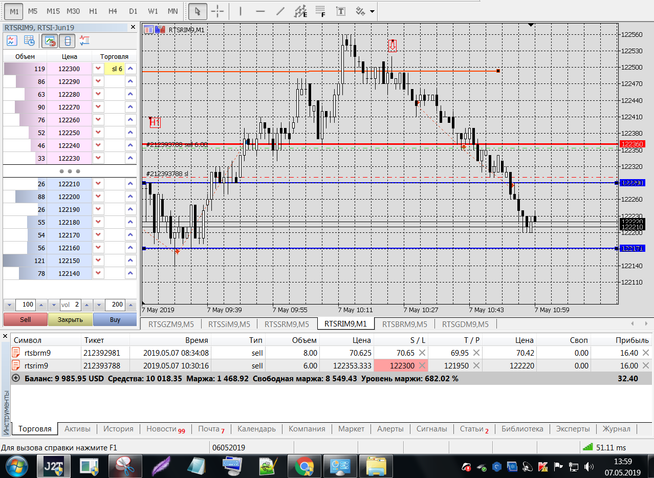Click blue up arrow at price 122210
The image size is (654, 478).
tap(130, 184)
